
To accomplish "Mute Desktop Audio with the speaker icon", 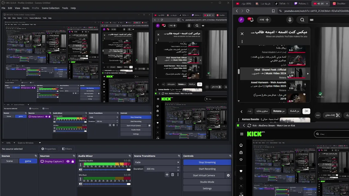I will click(81, 170).
